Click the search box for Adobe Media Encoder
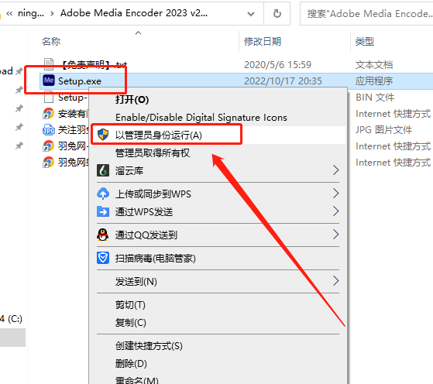Screen dimensions: 433x384 point(367,13)
